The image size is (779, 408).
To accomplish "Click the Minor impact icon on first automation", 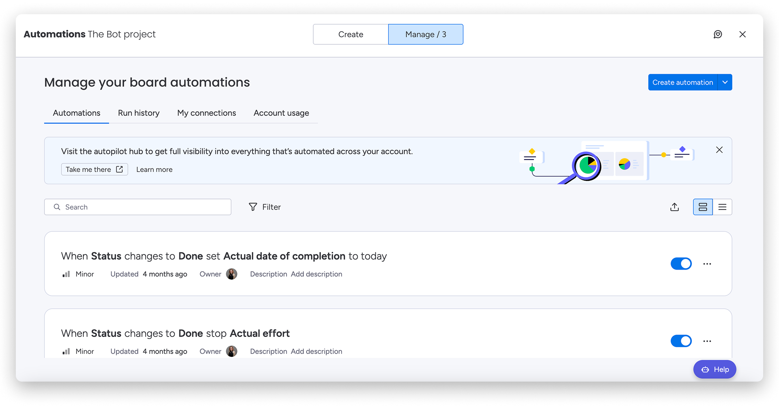I will (x=66, y=274).
